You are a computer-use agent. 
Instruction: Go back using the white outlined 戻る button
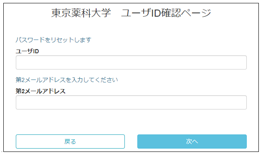point(70,142)
